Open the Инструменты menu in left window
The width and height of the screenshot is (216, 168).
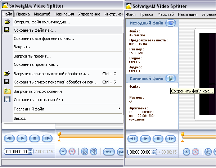point(114,14)
